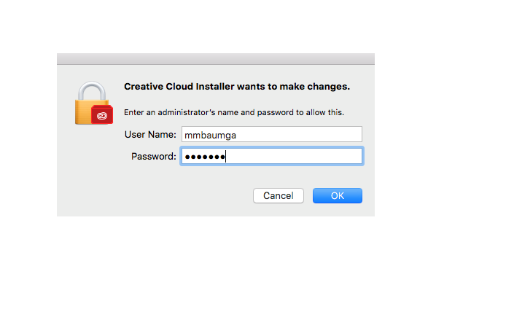Click the silver shackle of the padlock
Image resolution: width=506 pixels, height=309 pixels.
92,90
